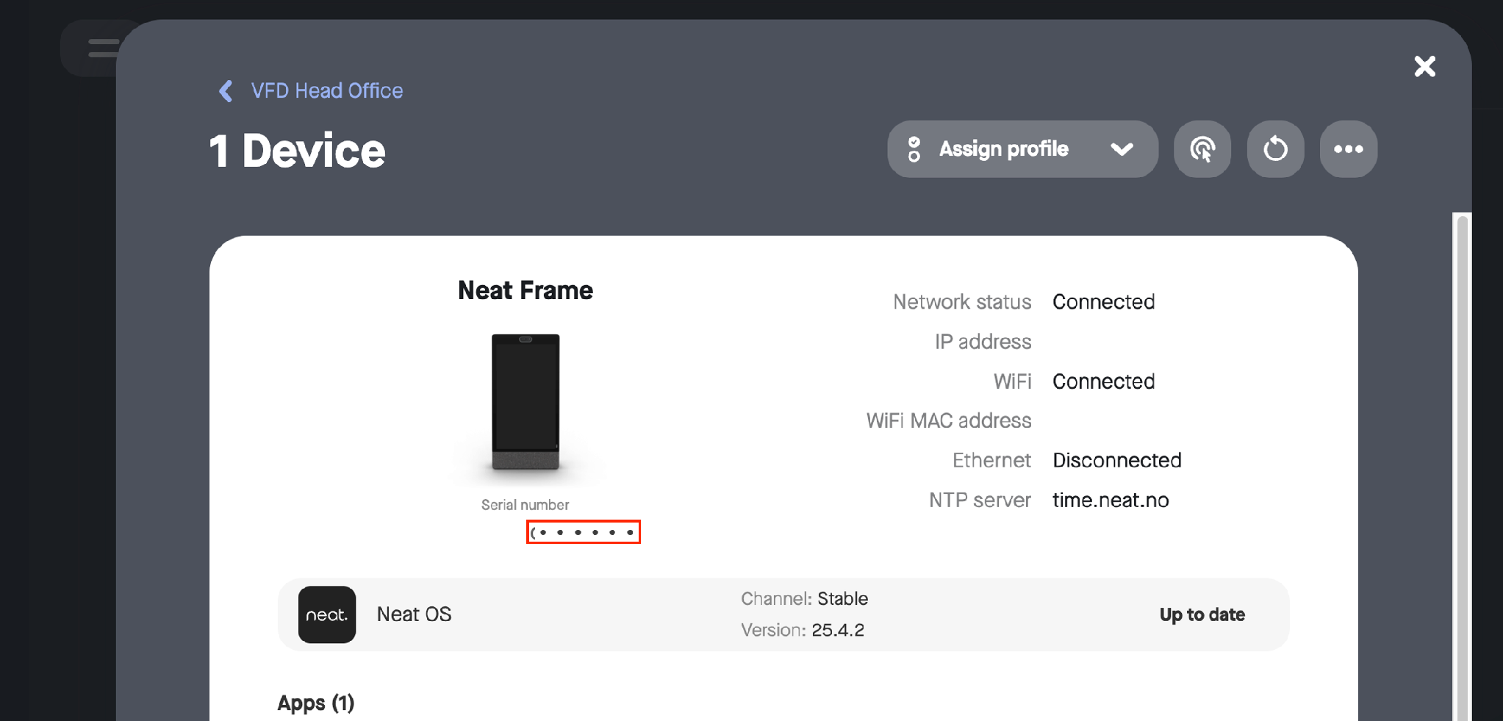The width and height of the screenshot is (1503, 721).
Task: Click the Serial number label
Action: click(x=525, y=505)
